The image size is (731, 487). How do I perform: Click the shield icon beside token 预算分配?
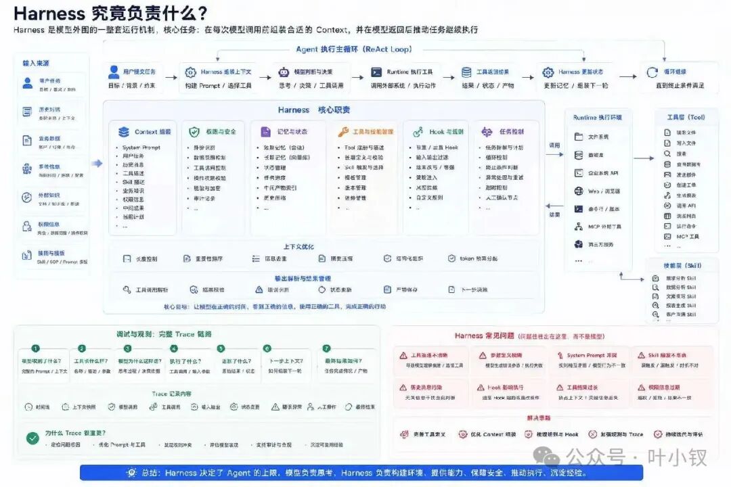click(451, 258)
